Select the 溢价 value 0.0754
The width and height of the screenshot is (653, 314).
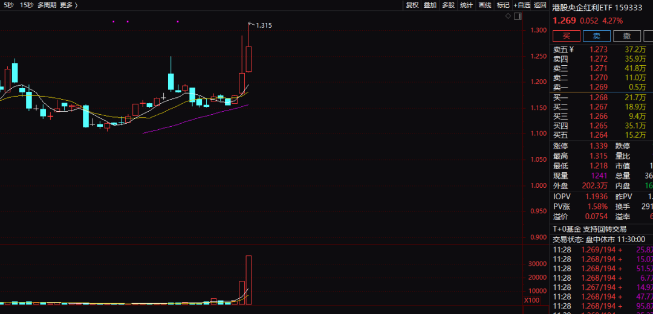click(x=597, y=217)
